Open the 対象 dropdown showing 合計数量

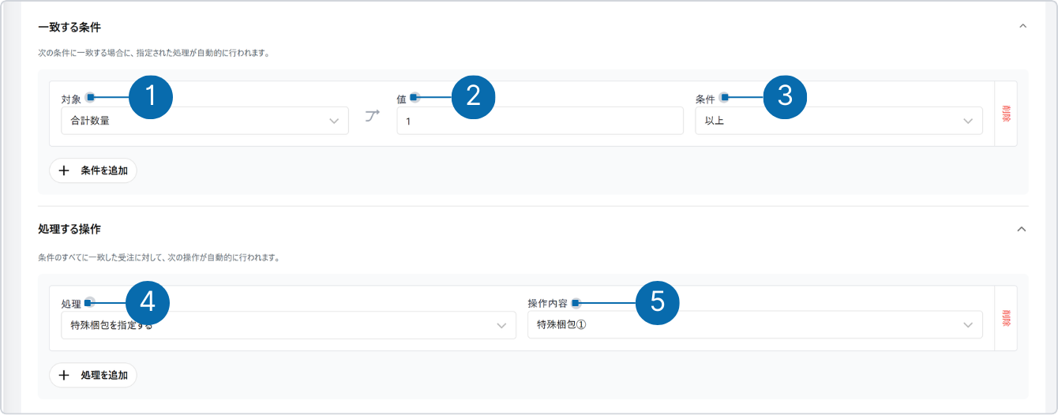coord(204,121)
